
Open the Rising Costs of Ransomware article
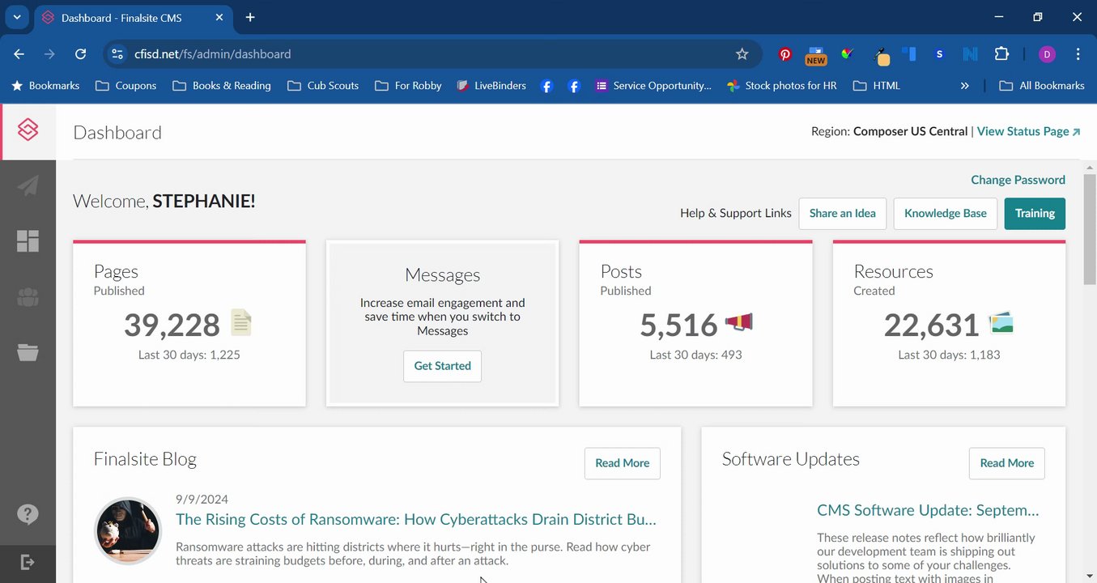(x=416, y=519)
